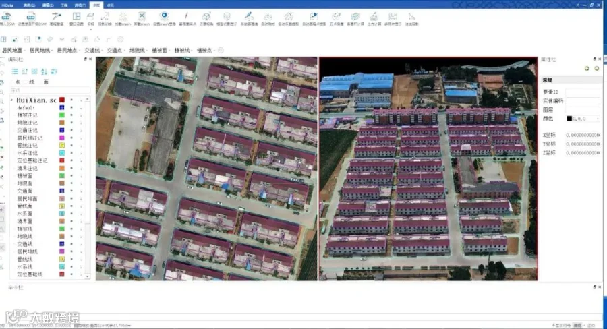Viewport: 607px width, 329px height.
Task: Switch to the 点云 ribbon tab
Action: click(110, 5)
